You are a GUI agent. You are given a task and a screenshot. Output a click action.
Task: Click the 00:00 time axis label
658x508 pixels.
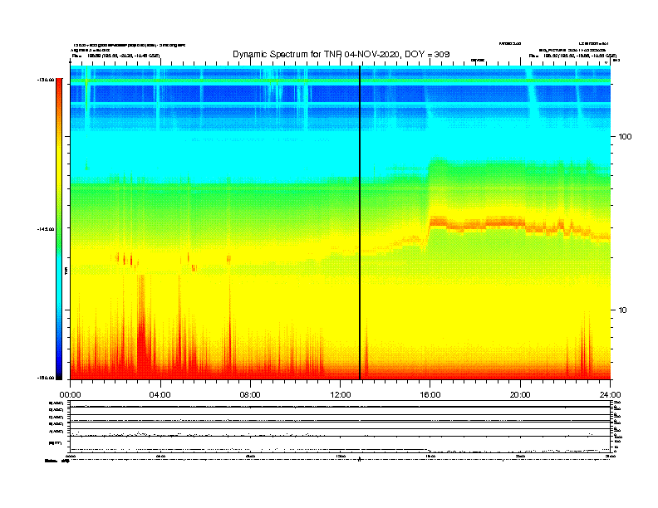[x=70, y=395]
